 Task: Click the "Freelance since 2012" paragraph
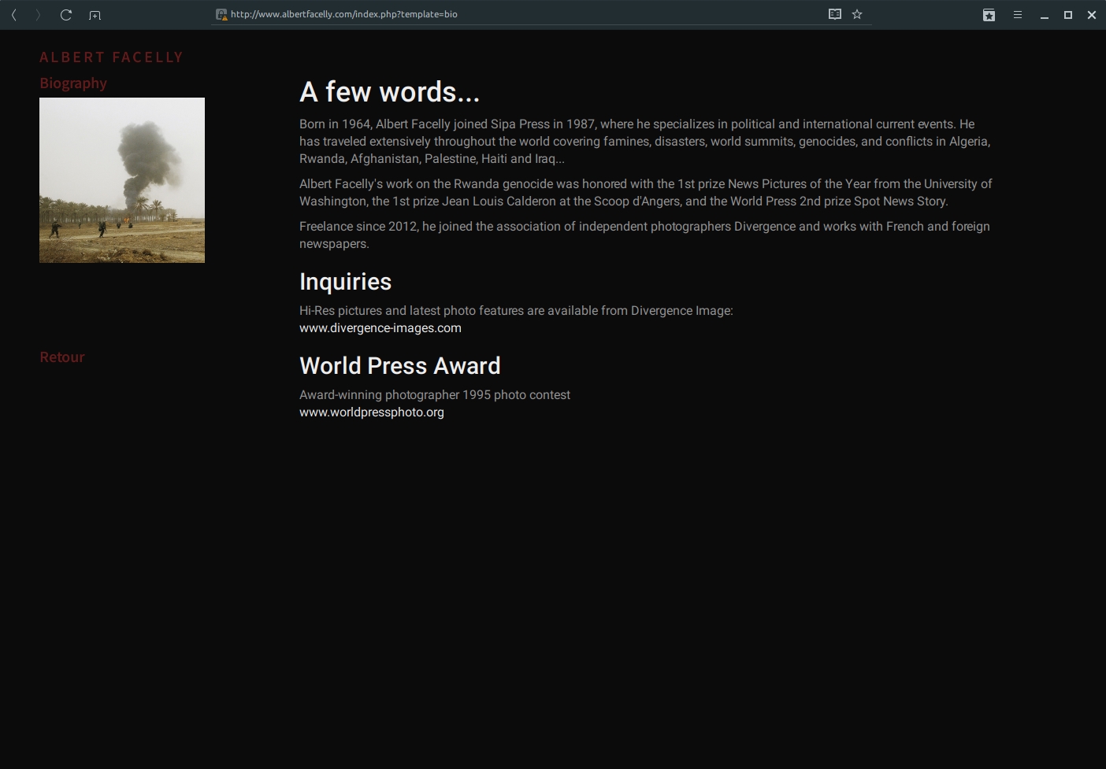click(644, 235)
